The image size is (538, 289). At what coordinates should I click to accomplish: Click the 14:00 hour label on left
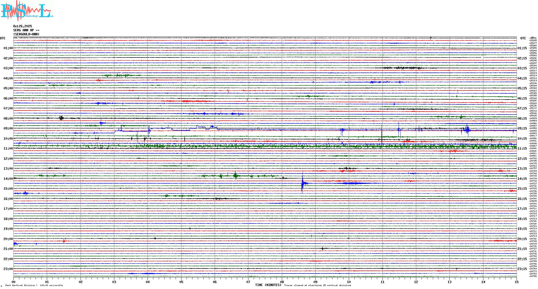coord(8,179)
